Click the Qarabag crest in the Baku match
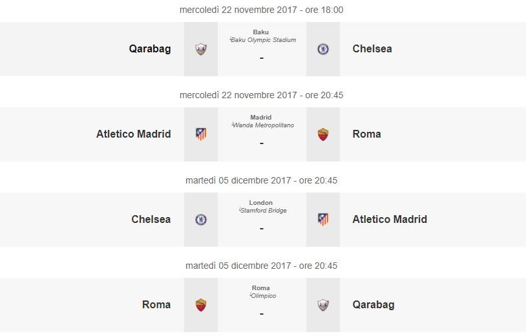The image size is (526, 336). [201, 49]
